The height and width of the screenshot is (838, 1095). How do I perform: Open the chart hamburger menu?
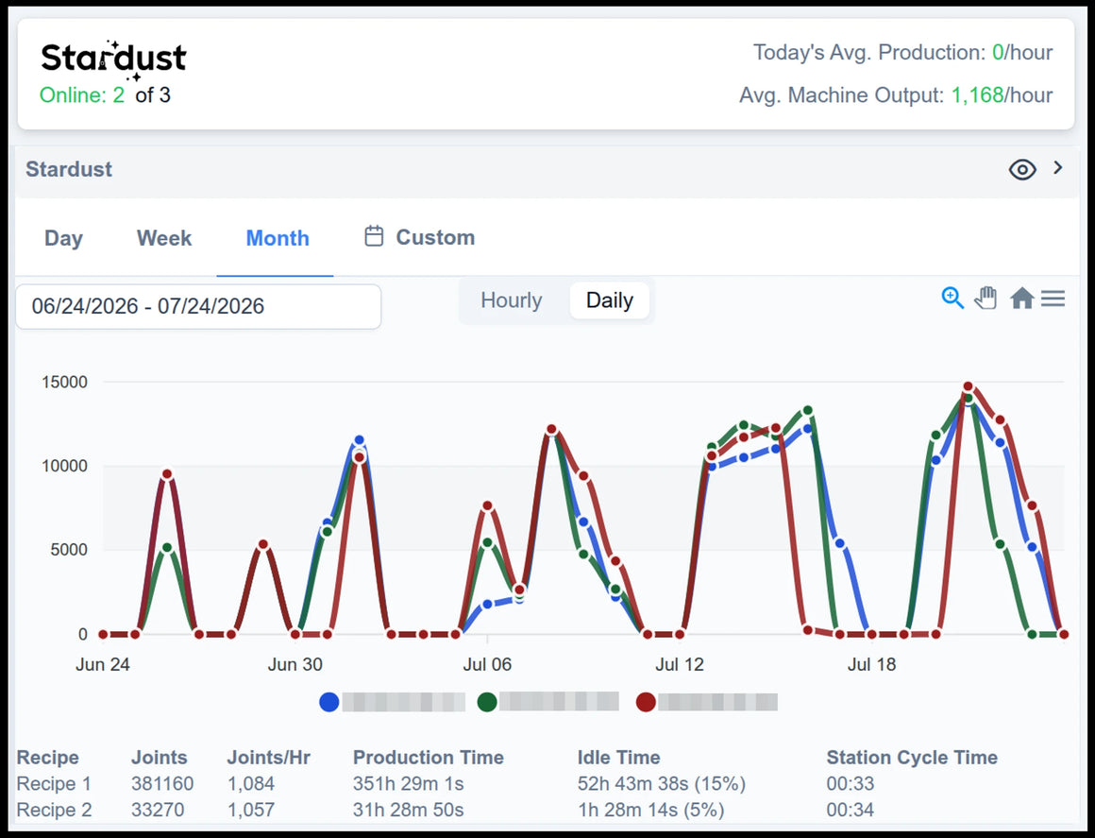(x=1053, y=299)
